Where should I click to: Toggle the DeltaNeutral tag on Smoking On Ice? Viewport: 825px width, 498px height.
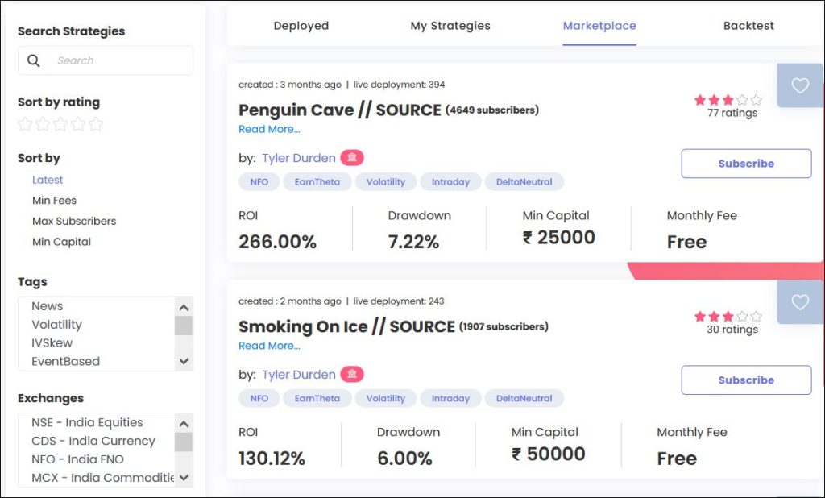pyautogui.click(x=524, y=398)
